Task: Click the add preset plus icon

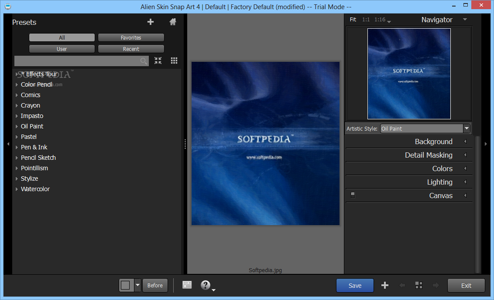Action: click(151, 22)
